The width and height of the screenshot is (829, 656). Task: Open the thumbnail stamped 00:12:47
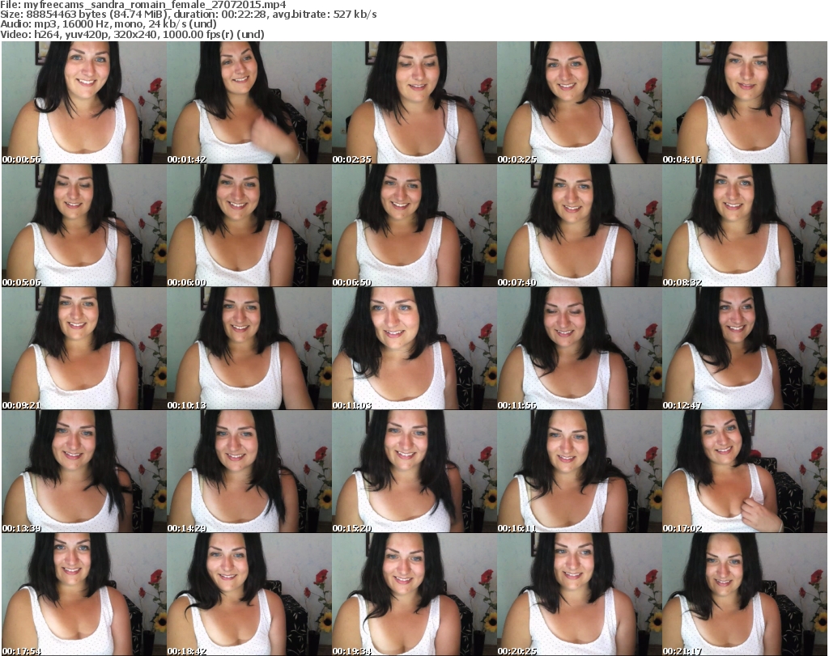[x=745, y=349]
